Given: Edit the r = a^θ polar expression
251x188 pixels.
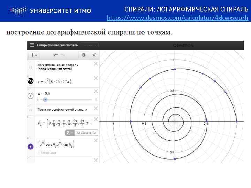Looking at the screenshot, I should 55,81.
